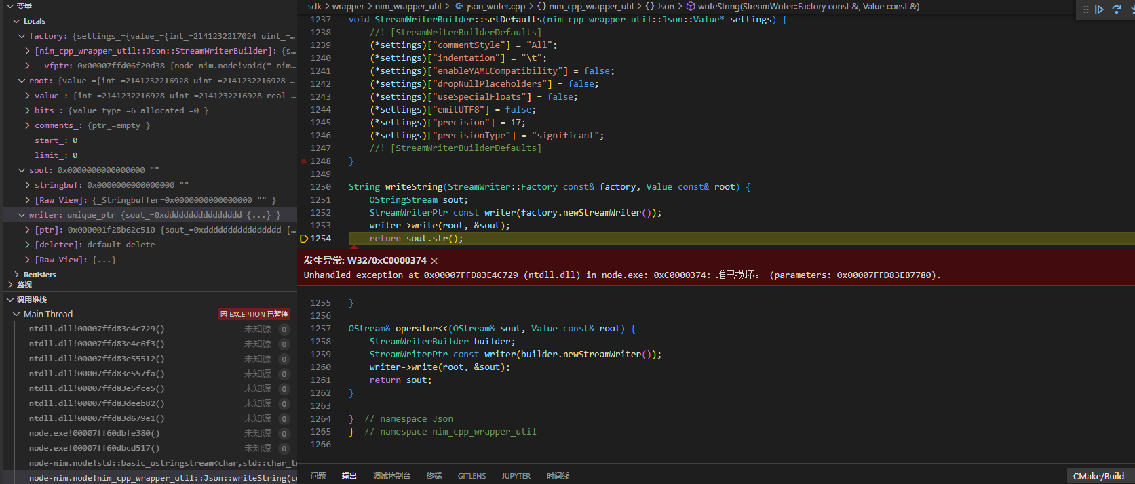Expand the [deleter] entry

coord(27,245)
